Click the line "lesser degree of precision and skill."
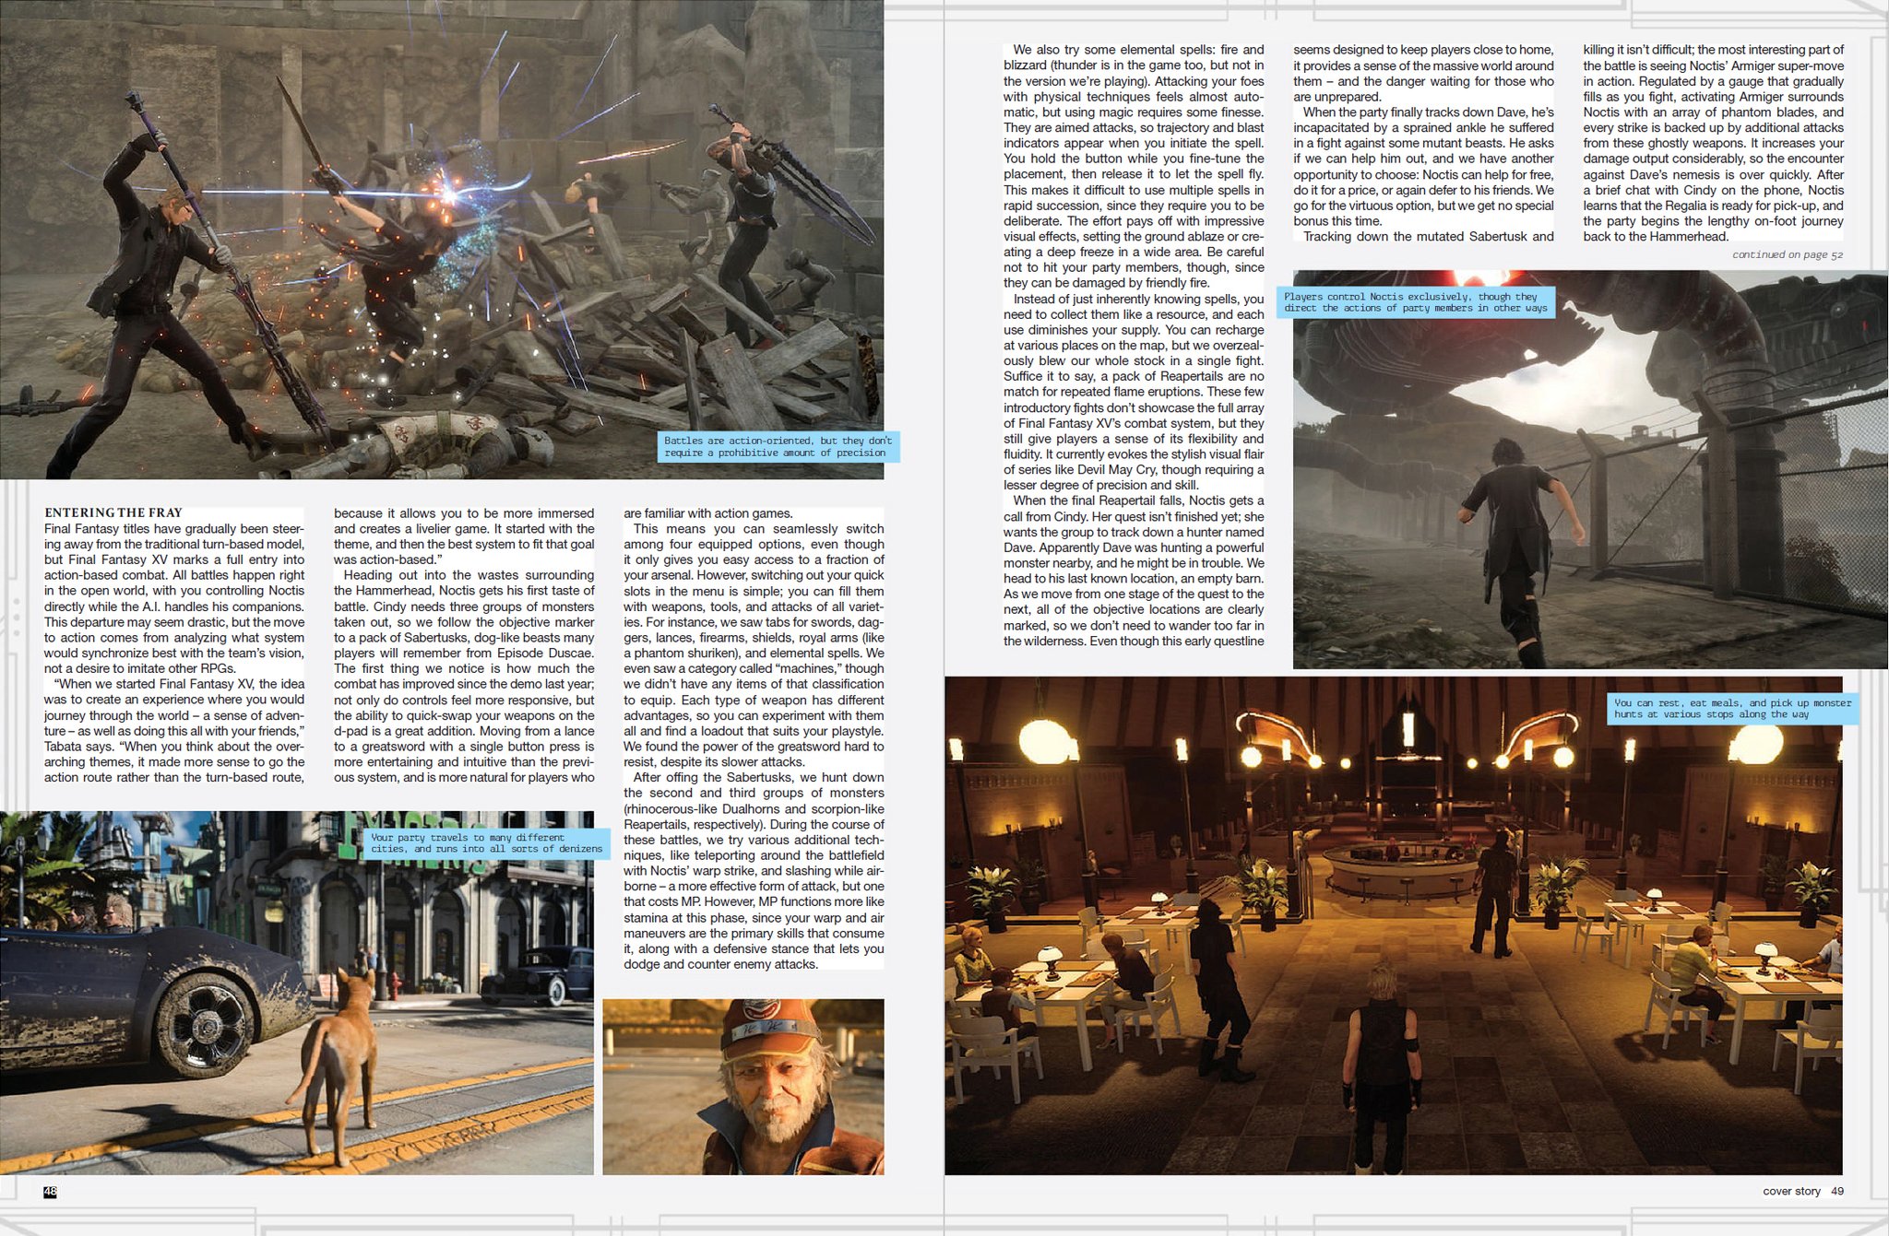 [x=1101, y=485]
